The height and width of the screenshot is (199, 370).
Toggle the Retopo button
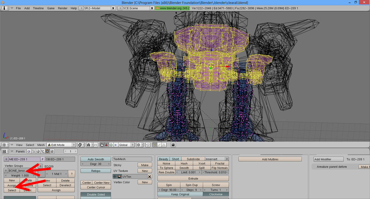point(95,171)
